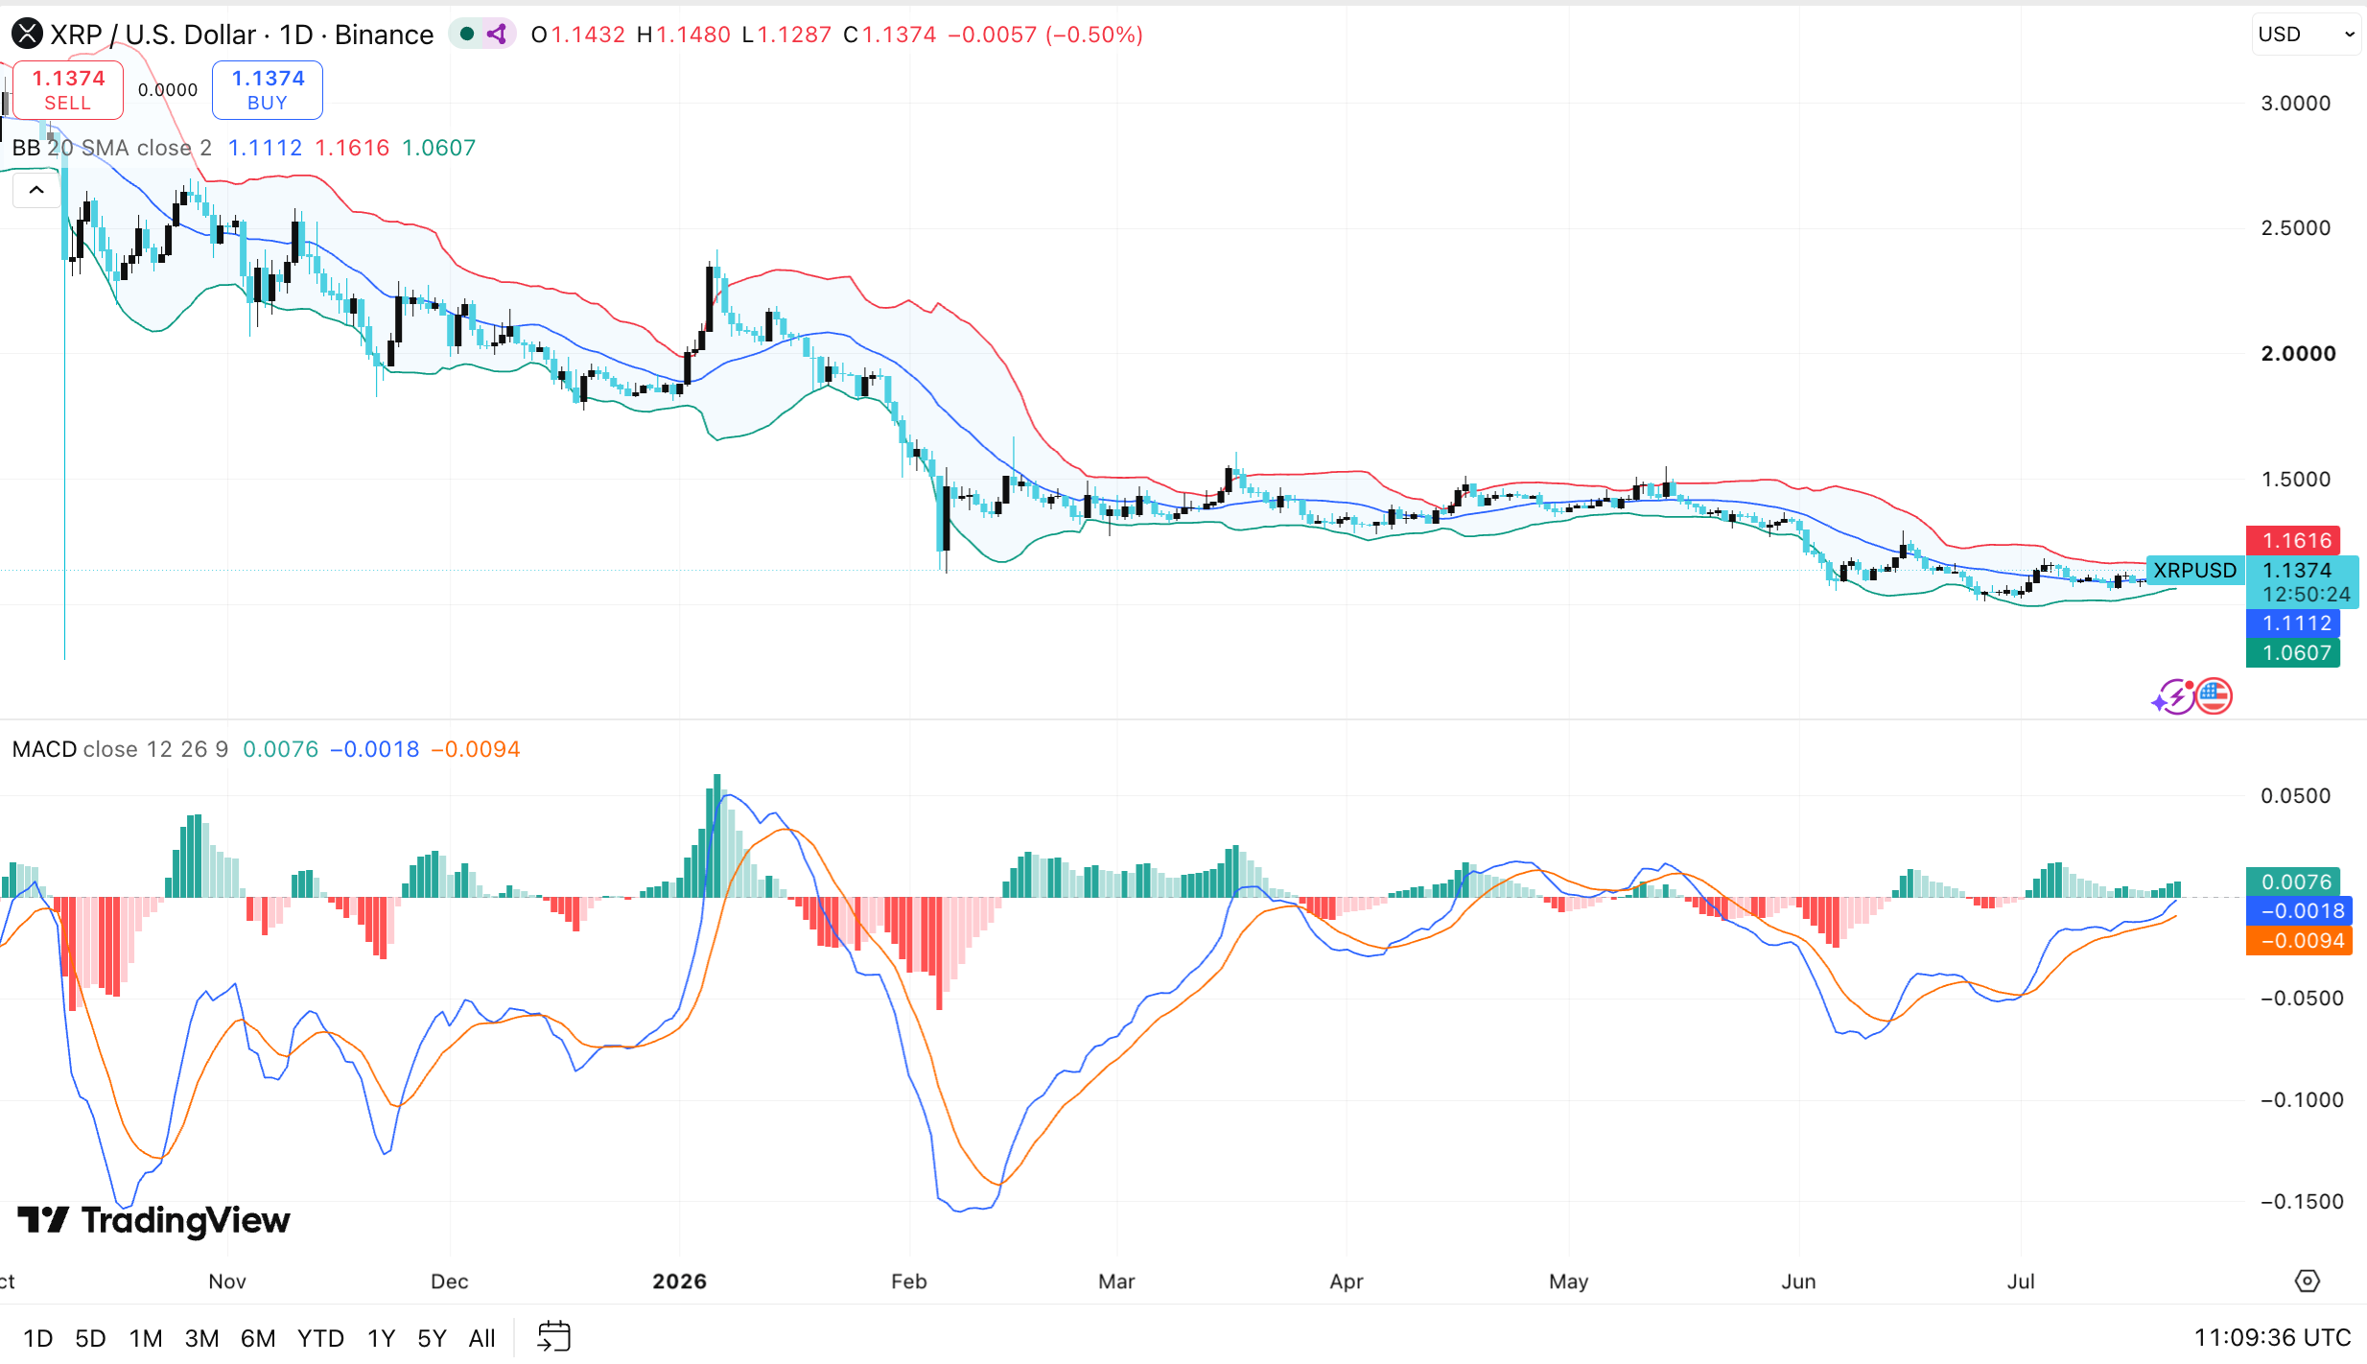The width and height of the screenshot is (2367, 1364).
Task: Click the −0.1500 MACD axis label
Action: tap(2302, 1201)
